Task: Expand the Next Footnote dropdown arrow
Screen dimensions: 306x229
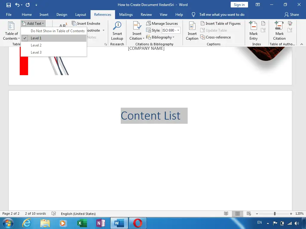Action: coord(103,30)
